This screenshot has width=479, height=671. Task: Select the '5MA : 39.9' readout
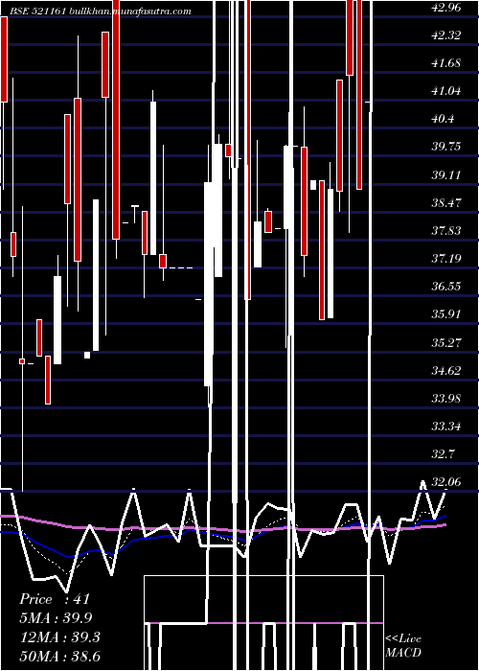56,618
